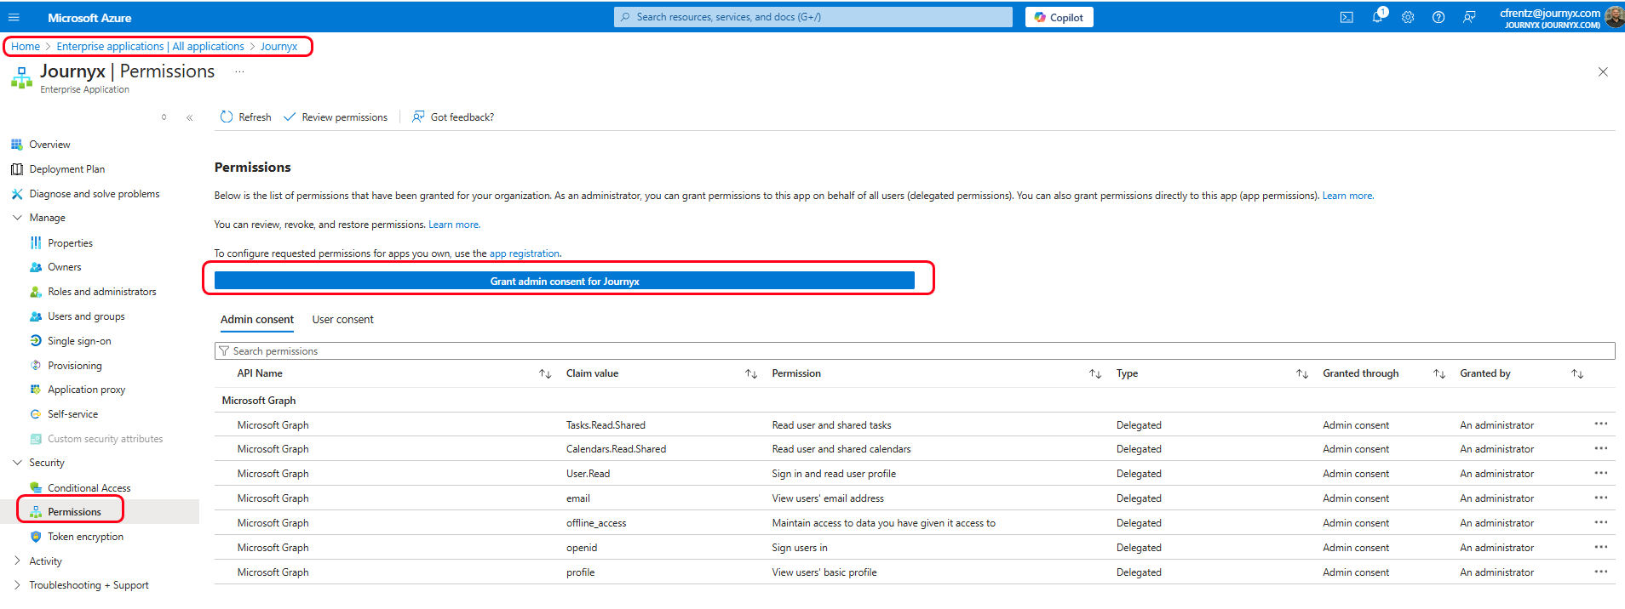Open ellipsis menu for offline_access row

1601,522
